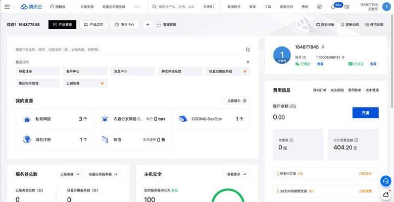Switch to 产品管理 tab
Image resolution: width=394 pixels, height=202 pixels.
click(62, 25)
